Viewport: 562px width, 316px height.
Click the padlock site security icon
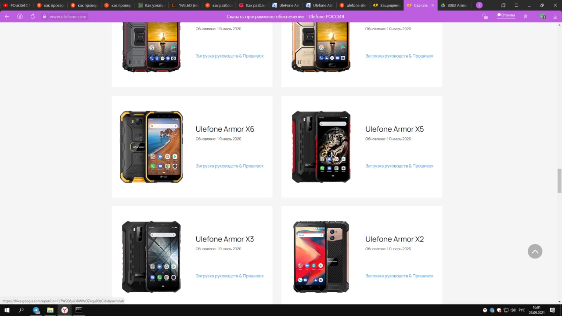44,16
